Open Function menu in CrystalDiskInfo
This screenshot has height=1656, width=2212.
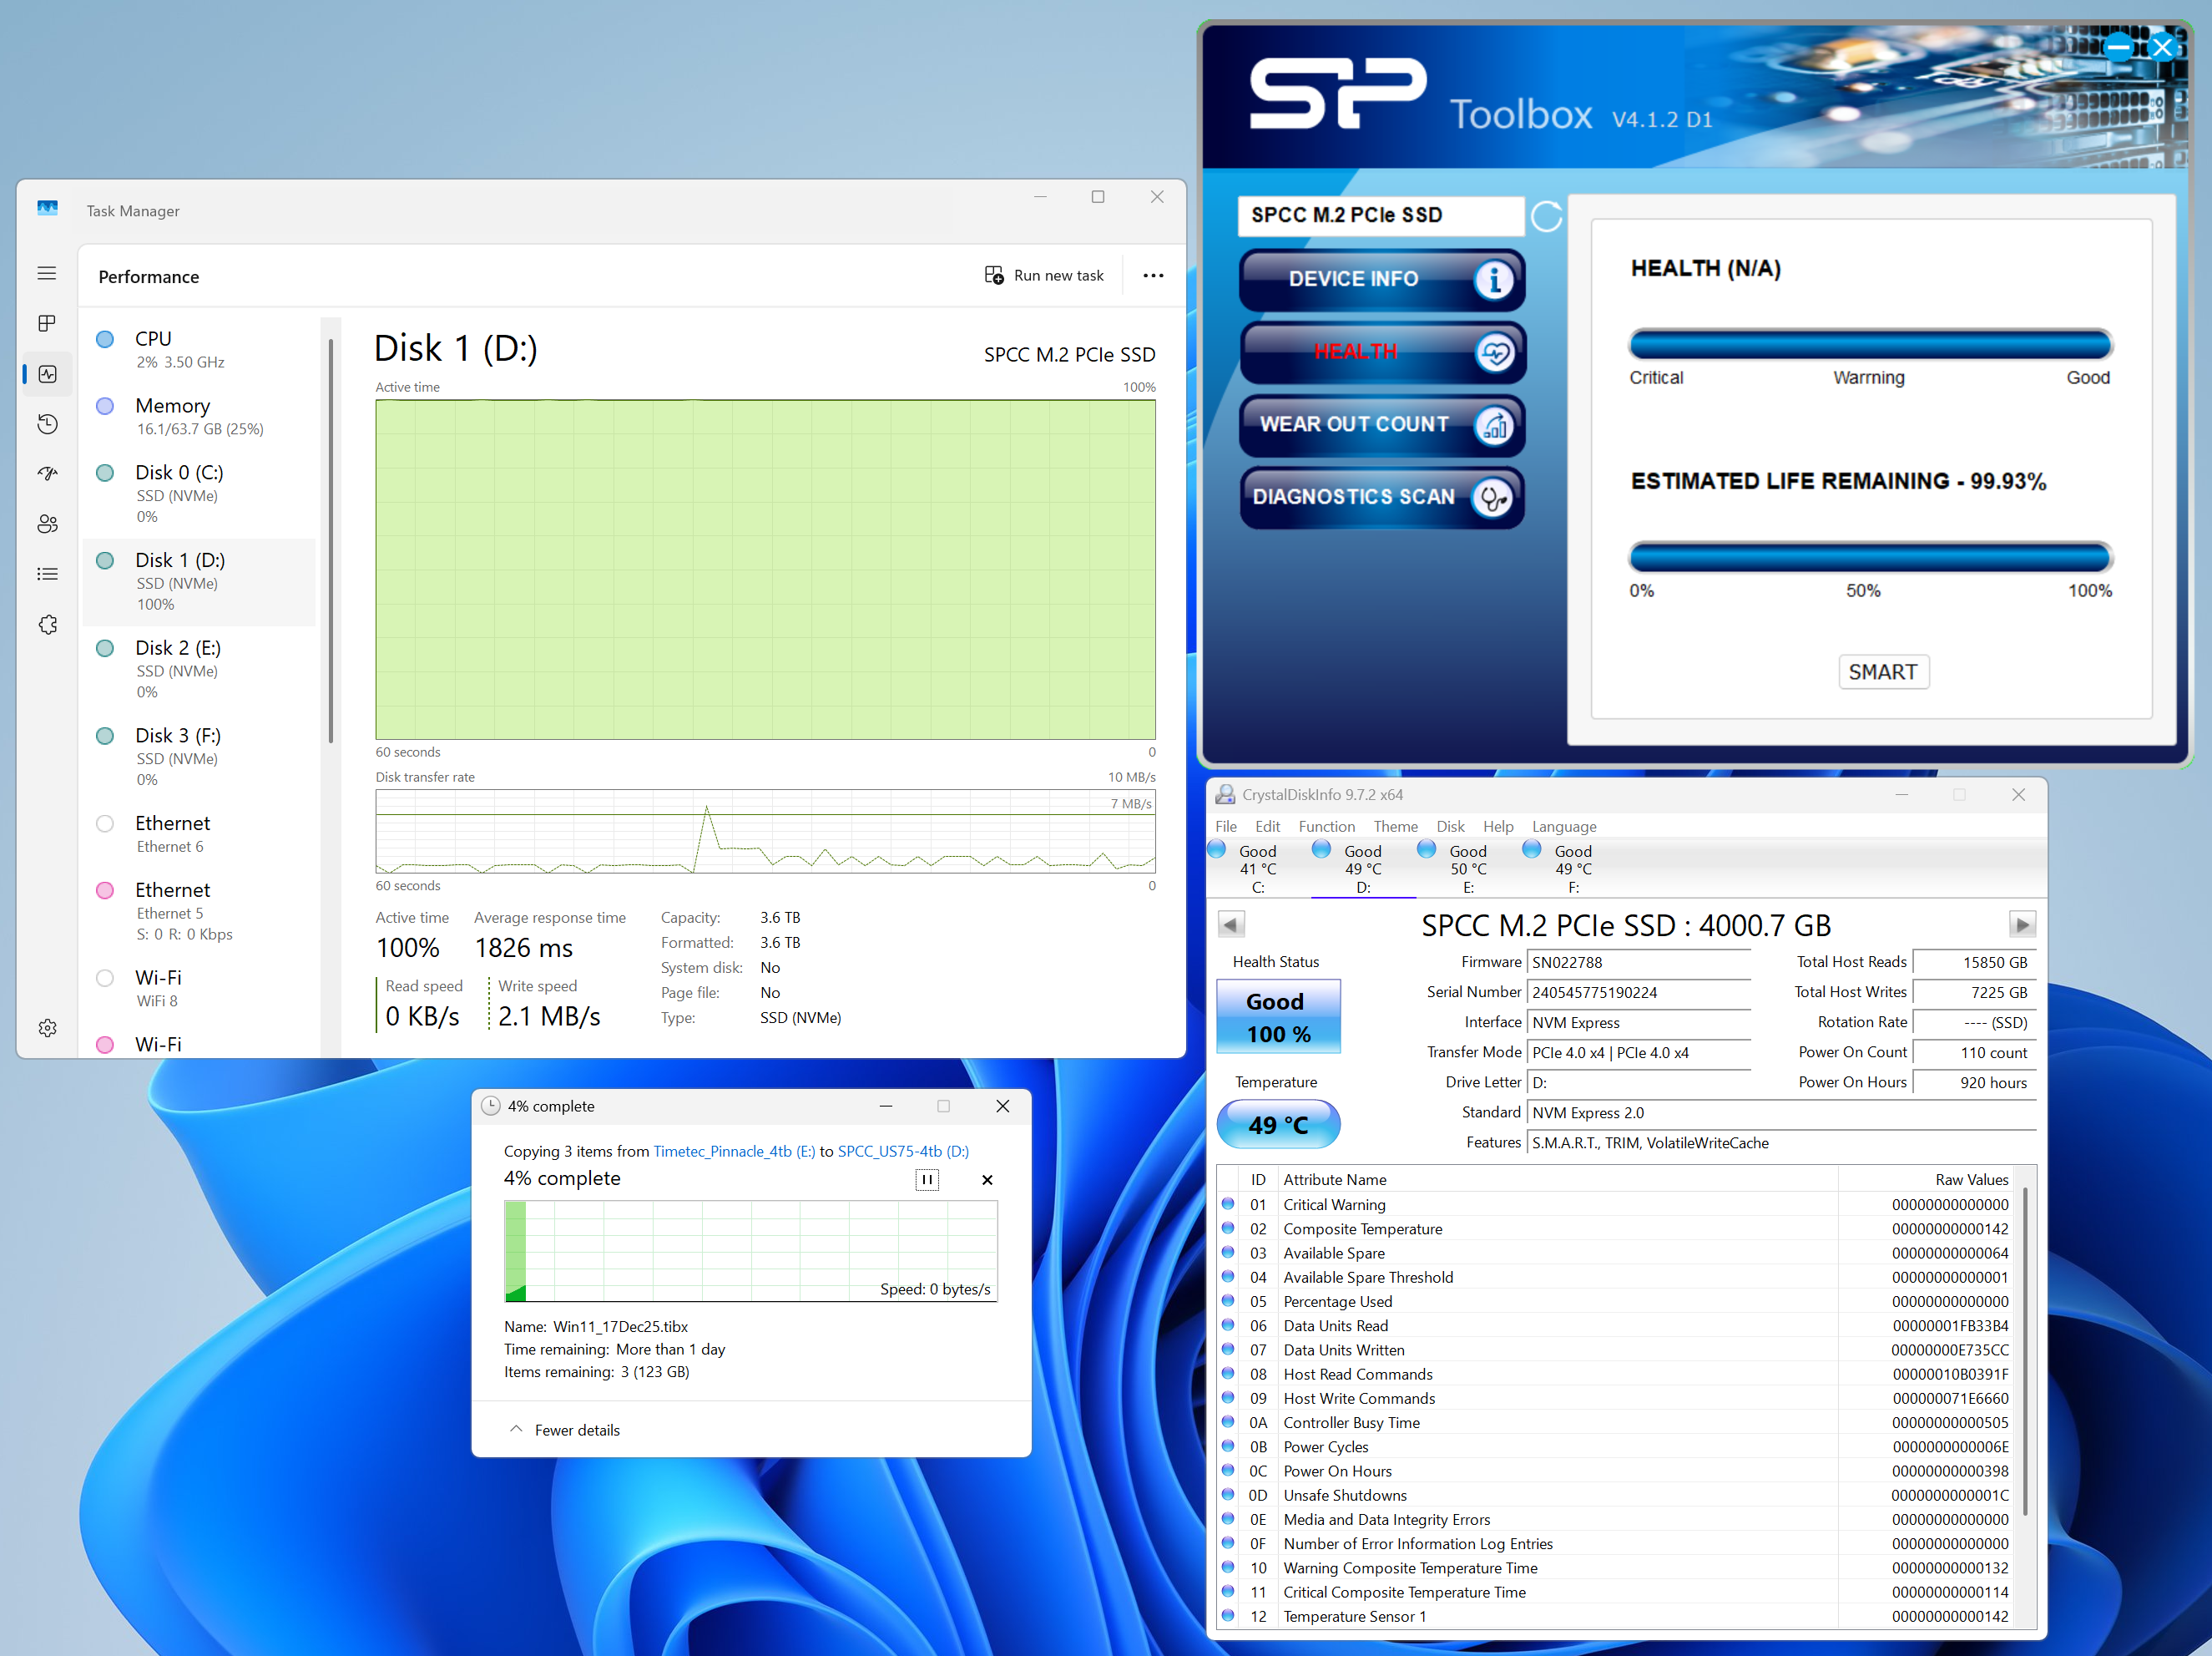[x=1326, y=827]
